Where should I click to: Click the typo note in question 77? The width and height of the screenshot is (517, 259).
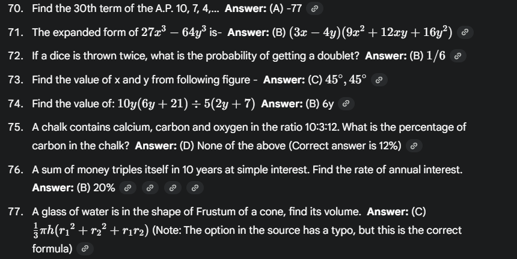pos(307,230)
